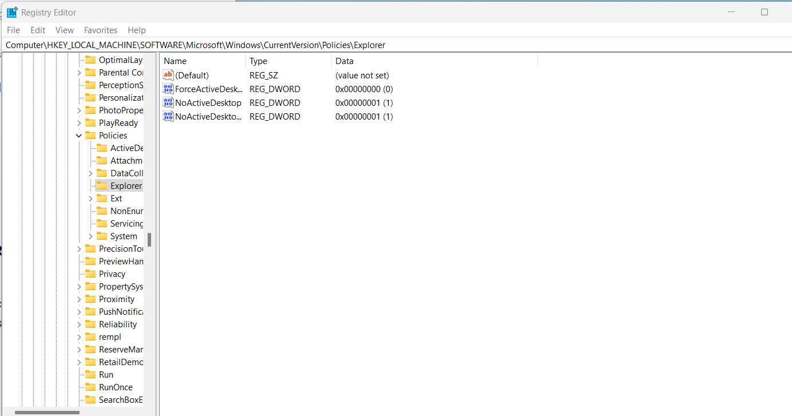Select the (Default) value name

(192, 76)
